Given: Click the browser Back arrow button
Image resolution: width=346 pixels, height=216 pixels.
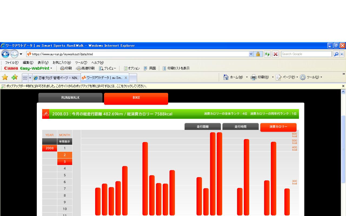Looking at the screenshot, I should point(5,54).
